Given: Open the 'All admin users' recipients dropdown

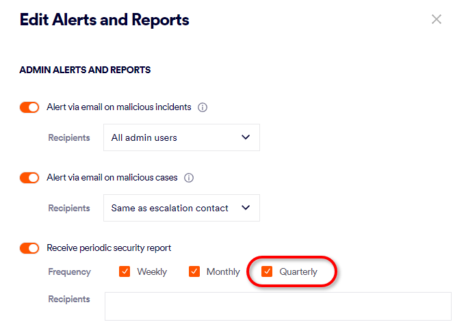Looking at the screenshot, I should coord(181,137).
